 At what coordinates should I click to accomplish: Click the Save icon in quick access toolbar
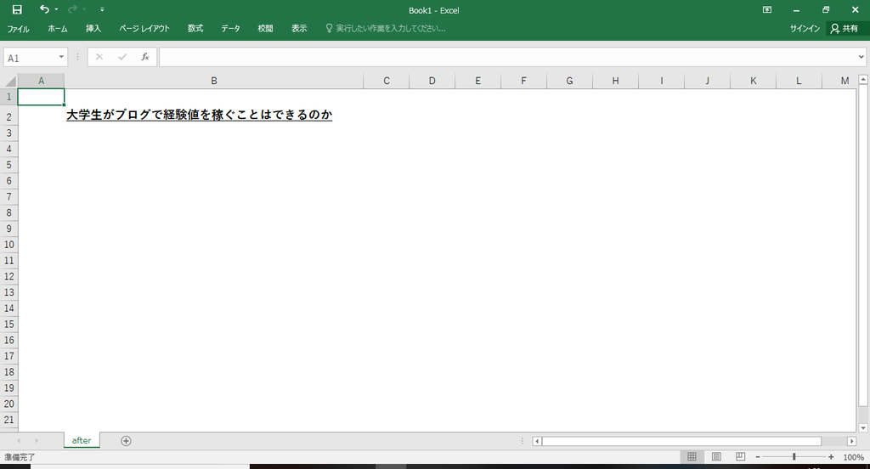(17, 9)
